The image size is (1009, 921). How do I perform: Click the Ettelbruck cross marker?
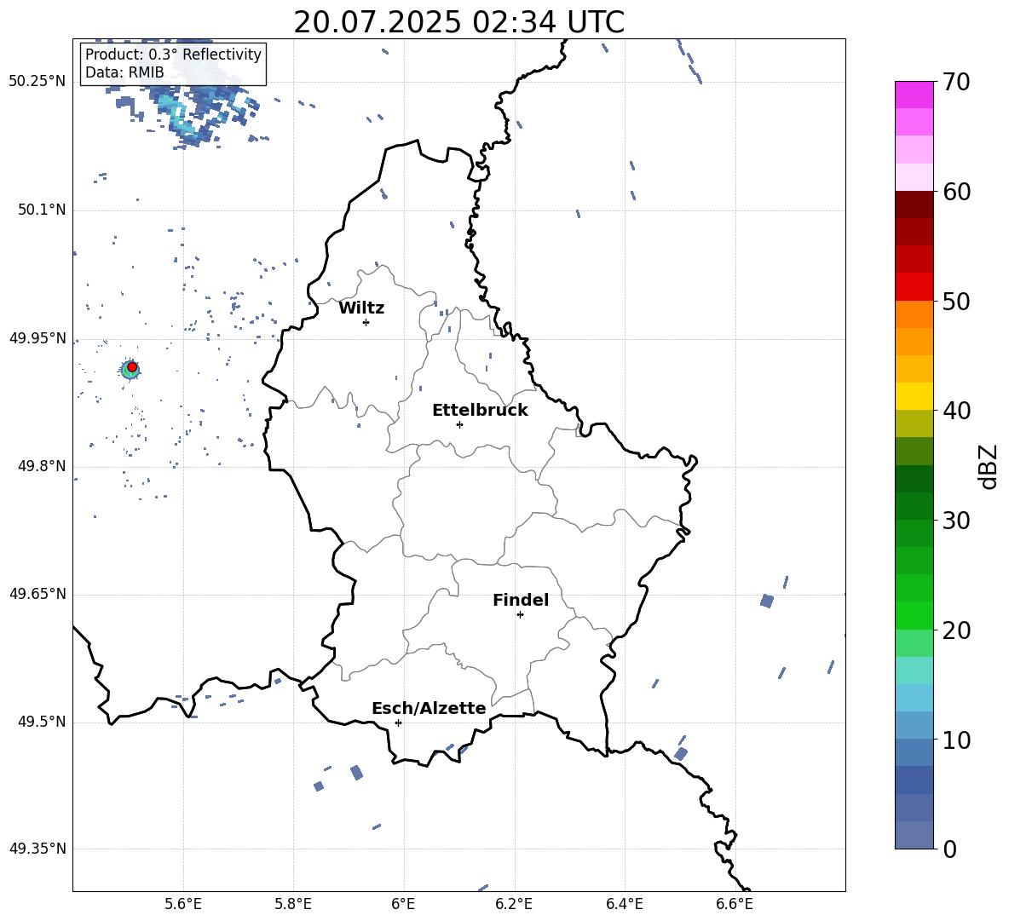pos(459,424)
